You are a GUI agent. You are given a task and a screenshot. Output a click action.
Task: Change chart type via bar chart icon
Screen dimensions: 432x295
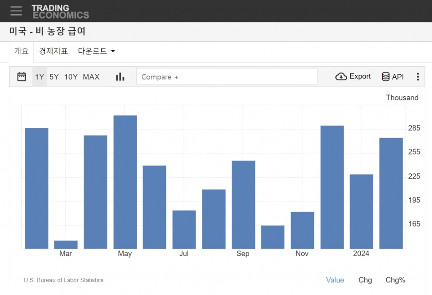point(120,77)
